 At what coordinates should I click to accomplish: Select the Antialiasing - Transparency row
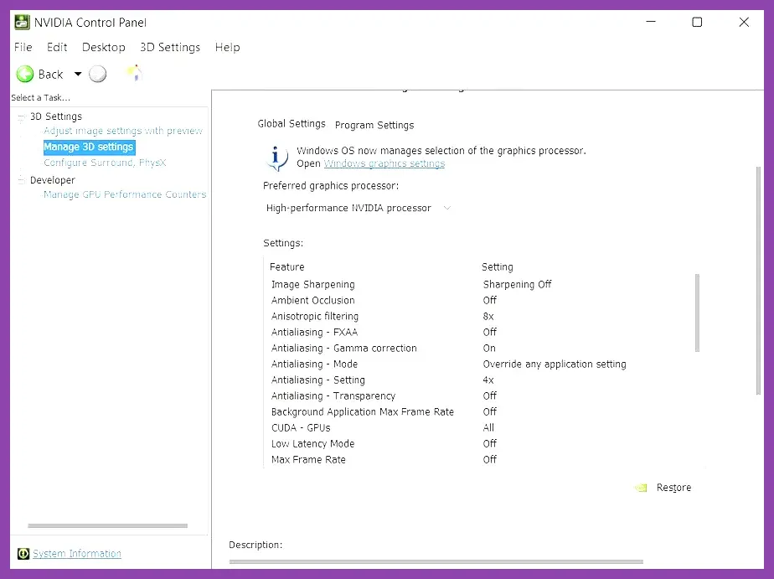point(477,395)
